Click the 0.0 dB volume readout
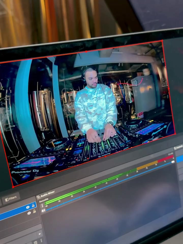 pyautogui.click(x=171, y=154)
